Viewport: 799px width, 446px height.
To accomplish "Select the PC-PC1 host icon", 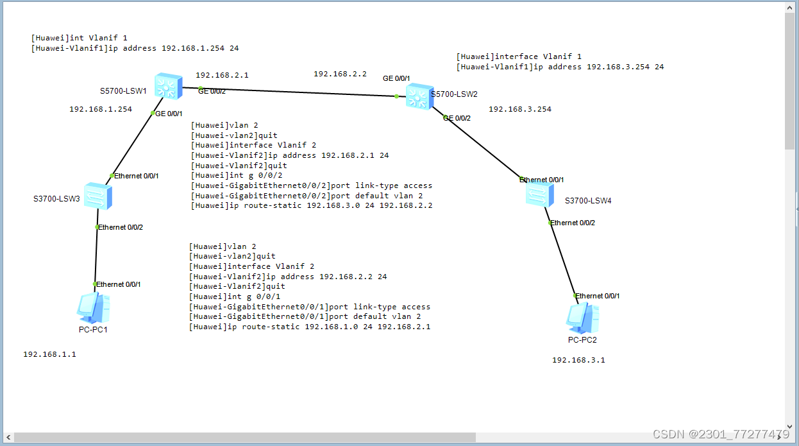I will click(92, 309).
